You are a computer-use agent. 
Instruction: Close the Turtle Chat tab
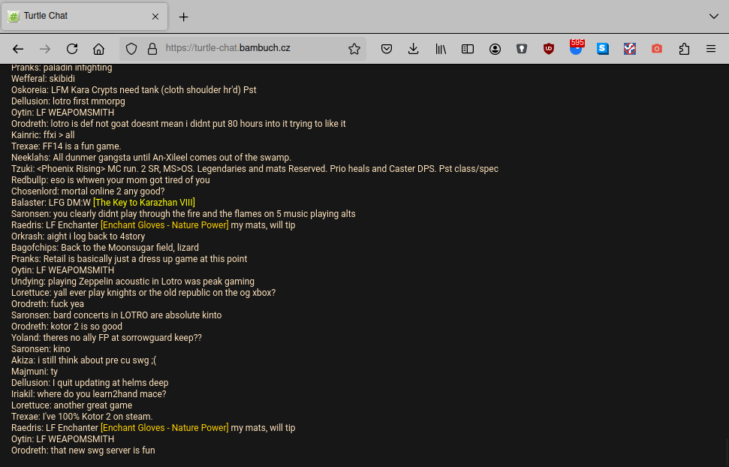pos(155,17)
